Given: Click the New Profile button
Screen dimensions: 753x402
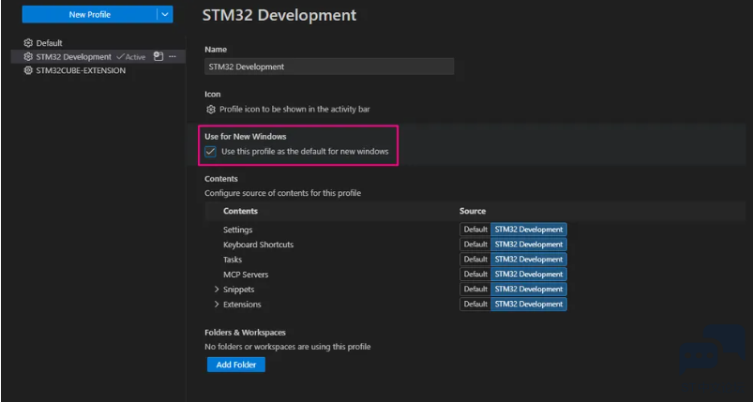Looking at the screenshot, I should coord(89,14).
